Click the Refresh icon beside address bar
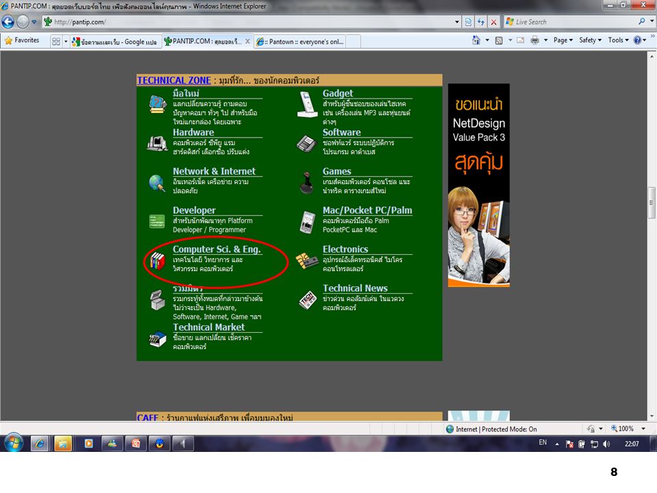 pyautogui.click(x=481, y=22)
